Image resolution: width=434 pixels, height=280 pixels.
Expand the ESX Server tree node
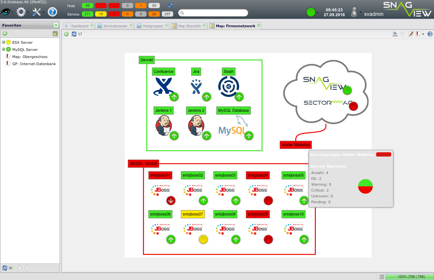(x=4, y=42)
